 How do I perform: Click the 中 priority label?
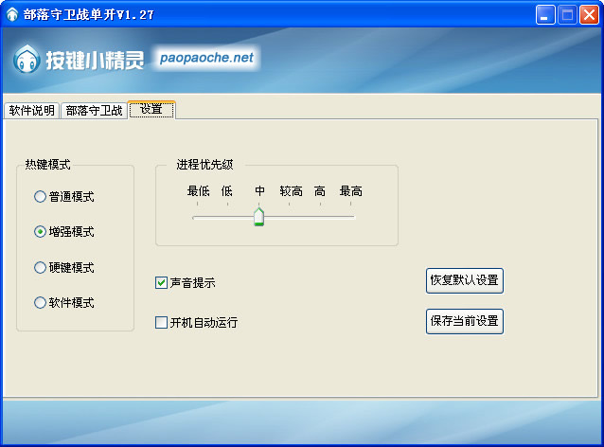pos(259,191)
